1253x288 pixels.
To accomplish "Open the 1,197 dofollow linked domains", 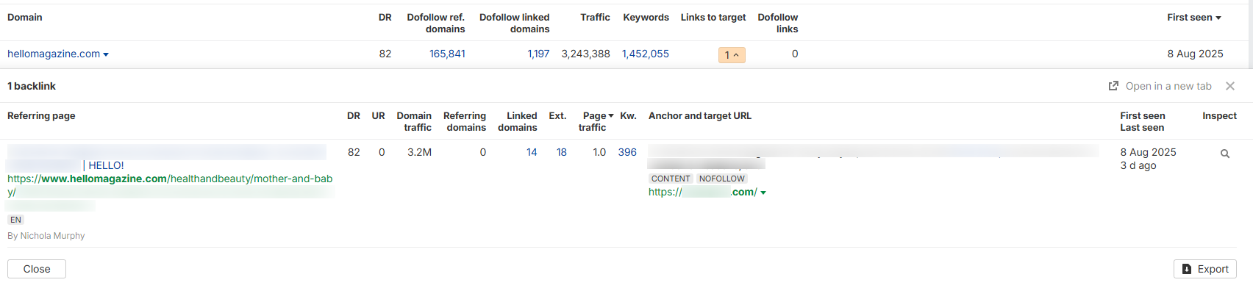I will (x=538, y=54).
